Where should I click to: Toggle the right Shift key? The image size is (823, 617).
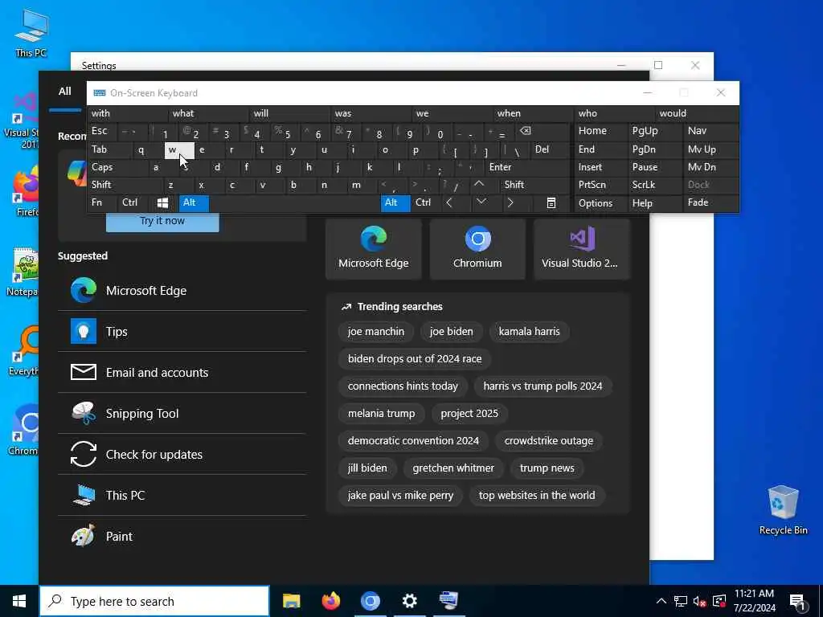[534, 185]
